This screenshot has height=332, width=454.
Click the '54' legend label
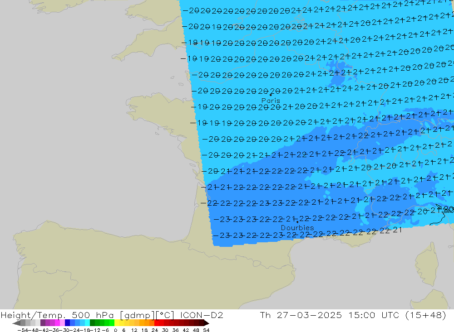pyautogui.click(x=206, y=330)
